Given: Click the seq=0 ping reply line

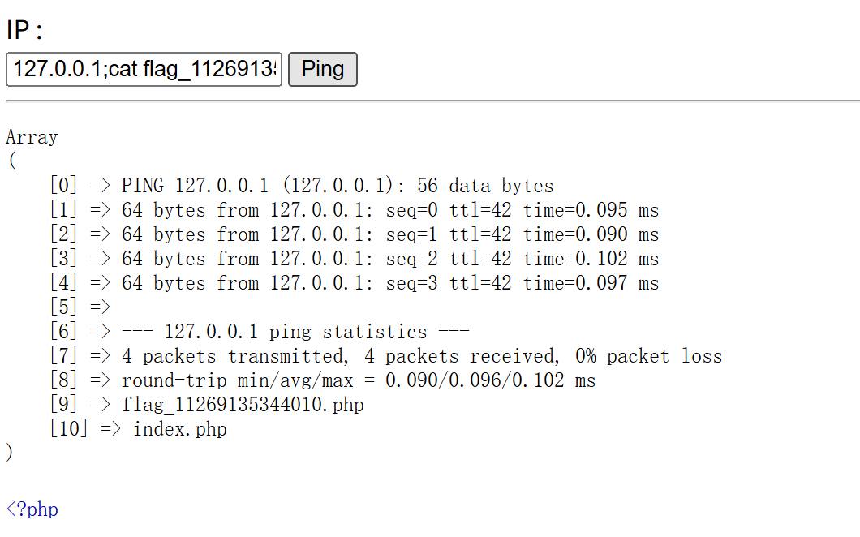Looking at the screenshot, I should click(389, 210).
